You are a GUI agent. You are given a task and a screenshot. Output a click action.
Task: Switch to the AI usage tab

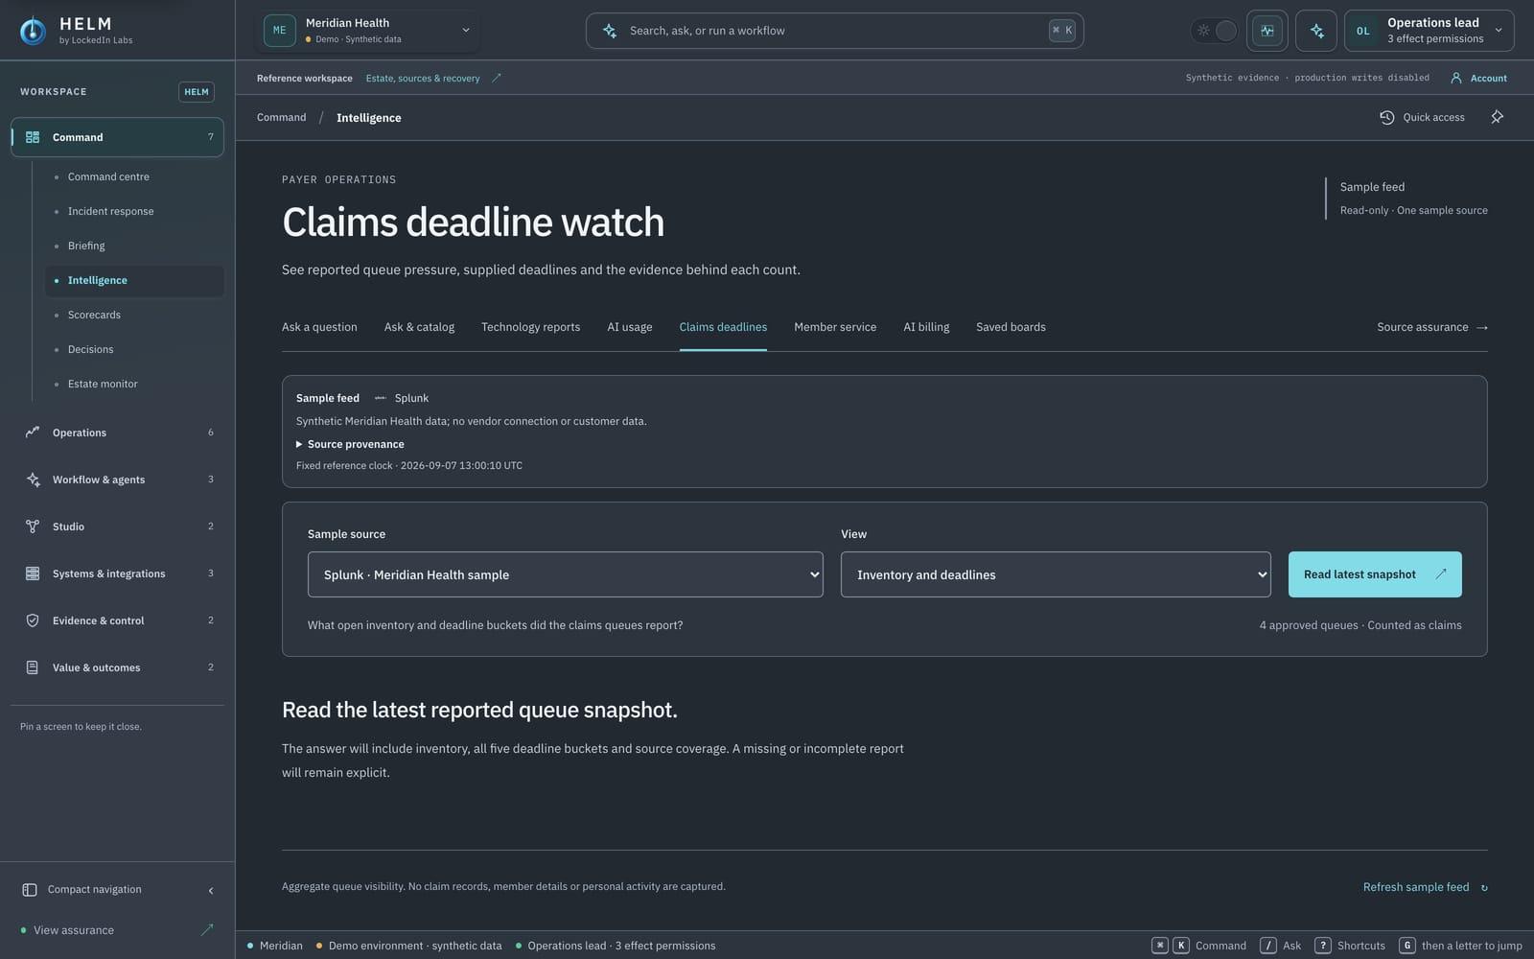coord(629,327)
